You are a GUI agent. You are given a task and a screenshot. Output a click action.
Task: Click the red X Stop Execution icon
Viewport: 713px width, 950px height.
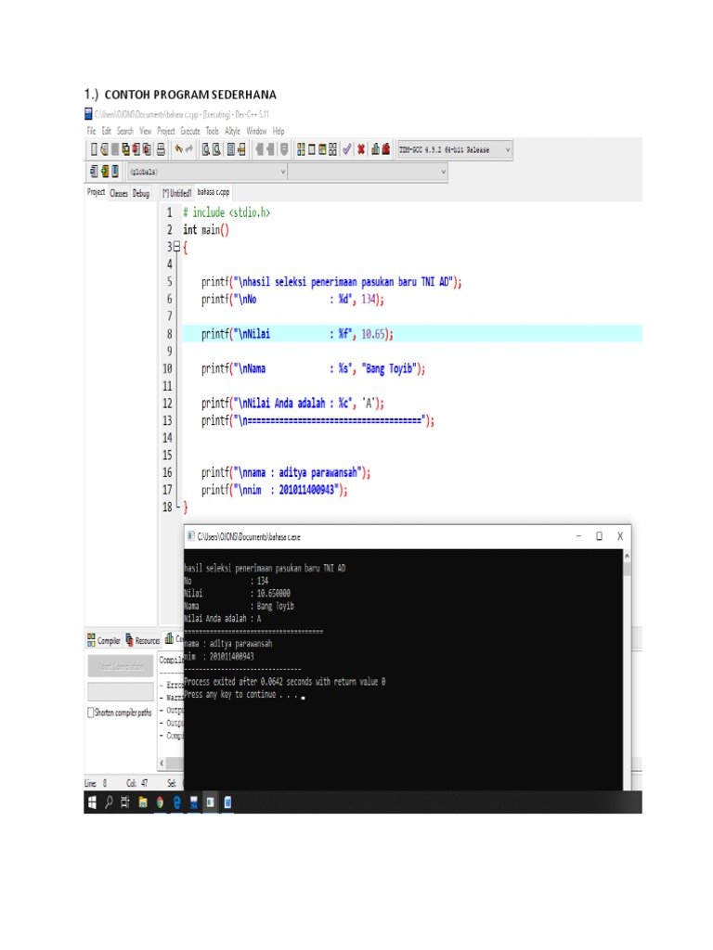361,149
